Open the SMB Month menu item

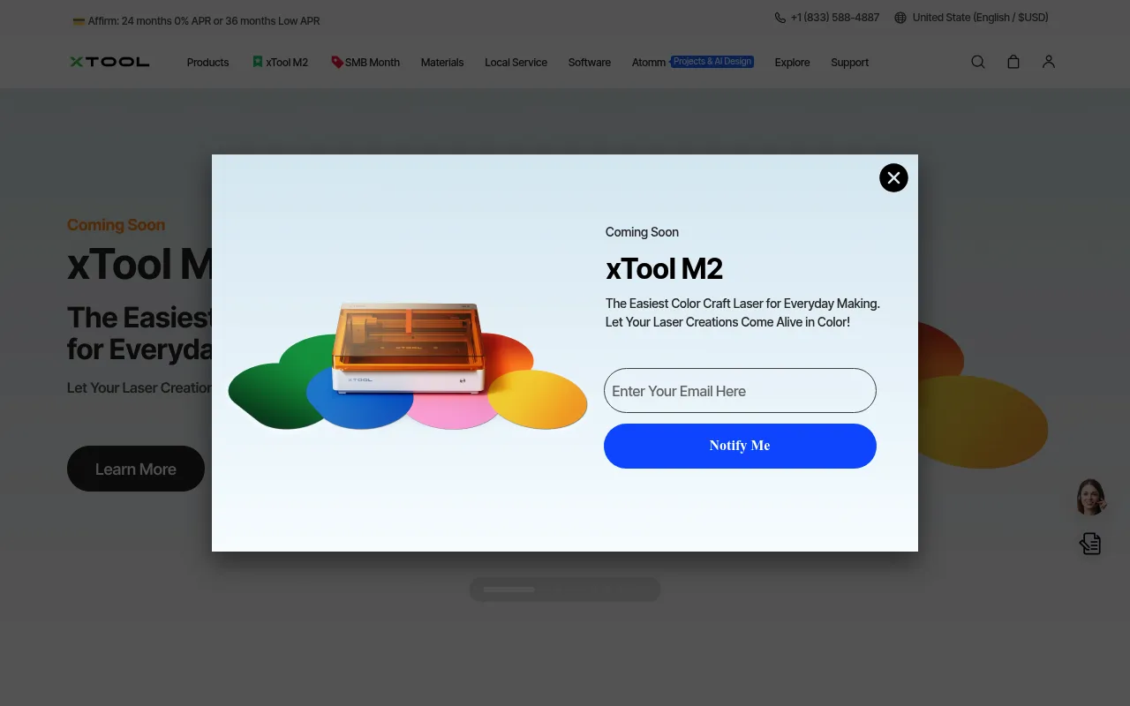tap(365, 63)
